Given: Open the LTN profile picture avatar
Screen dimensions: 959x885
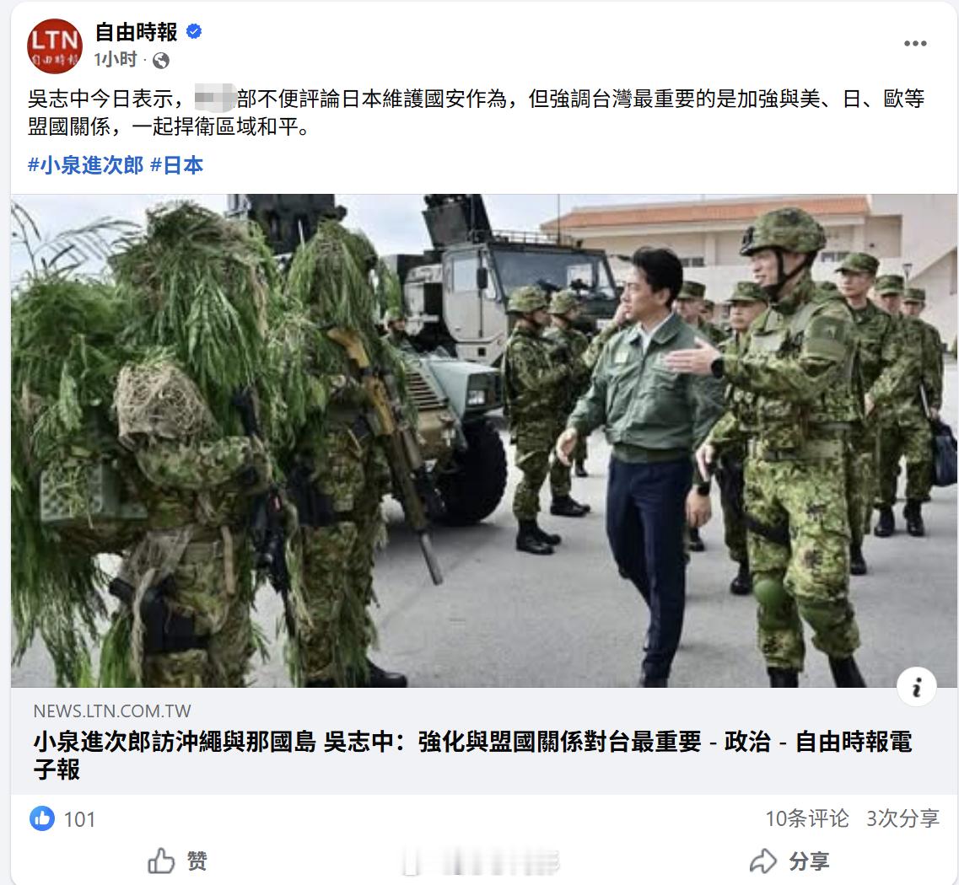Looking at the screenshot, I should [55, 46].
